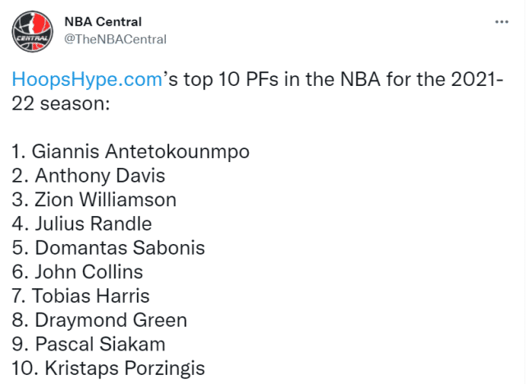The width and height of the screenshot is (526, 384).
Task: Open the NBA Central display name link
Action: click(x=103, y=21)
